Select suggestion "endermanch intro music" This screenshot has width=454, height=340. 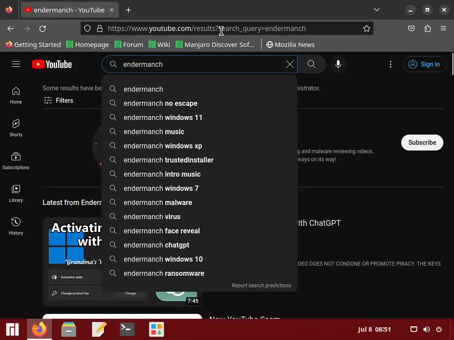(200, 174)
